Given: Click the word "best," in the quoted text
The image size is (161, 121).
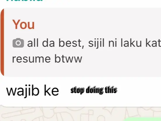Looking at the screenshot, I should click(x=71, y=43).
